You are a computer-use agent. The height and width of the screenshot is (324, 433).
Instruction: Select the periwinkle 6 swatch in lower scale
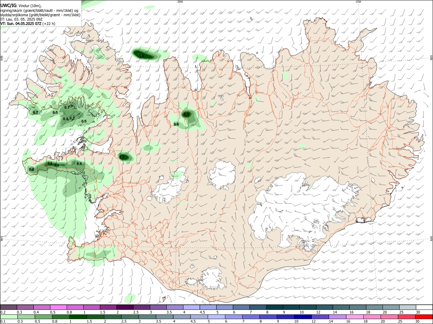233,317
